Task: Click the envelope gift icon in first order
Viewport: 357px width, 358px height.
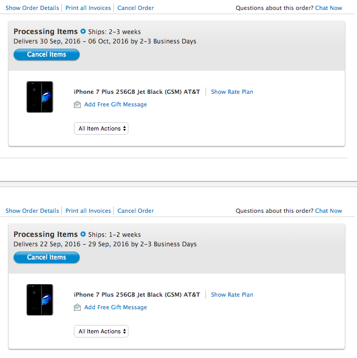Action: pyautogui.click(x=77, y=104)
